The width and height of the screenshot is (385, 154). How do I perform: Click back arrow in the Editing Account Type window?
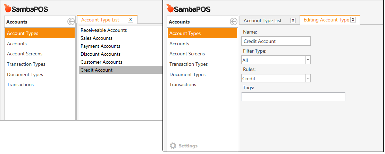point(233,22)
